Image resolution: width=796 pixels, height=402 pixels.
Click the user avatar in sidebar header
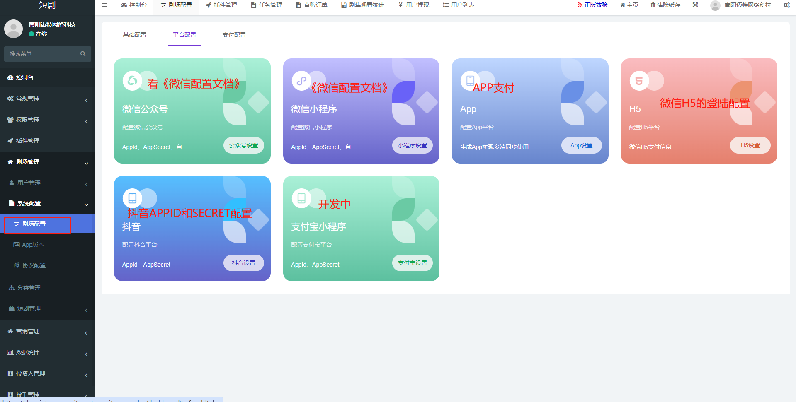point(13,29)
